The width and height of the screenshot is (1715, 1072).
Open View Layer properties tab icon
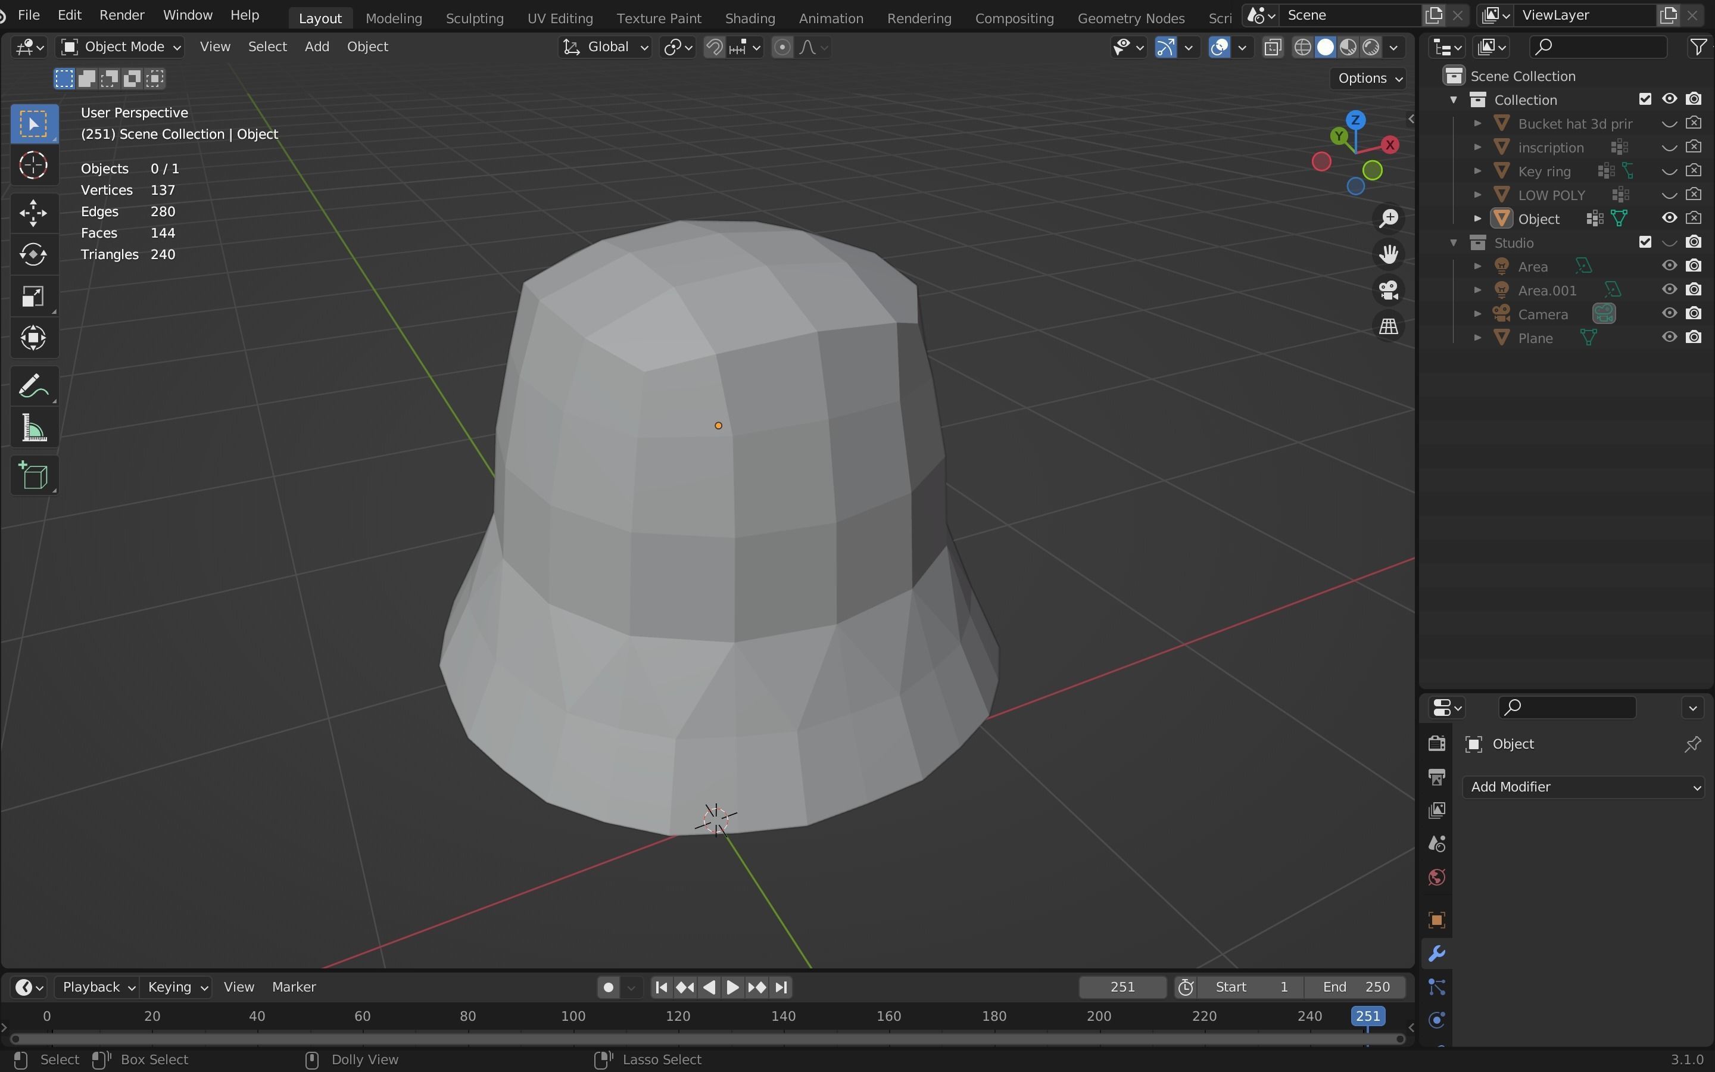click(x=1436, y=811)
